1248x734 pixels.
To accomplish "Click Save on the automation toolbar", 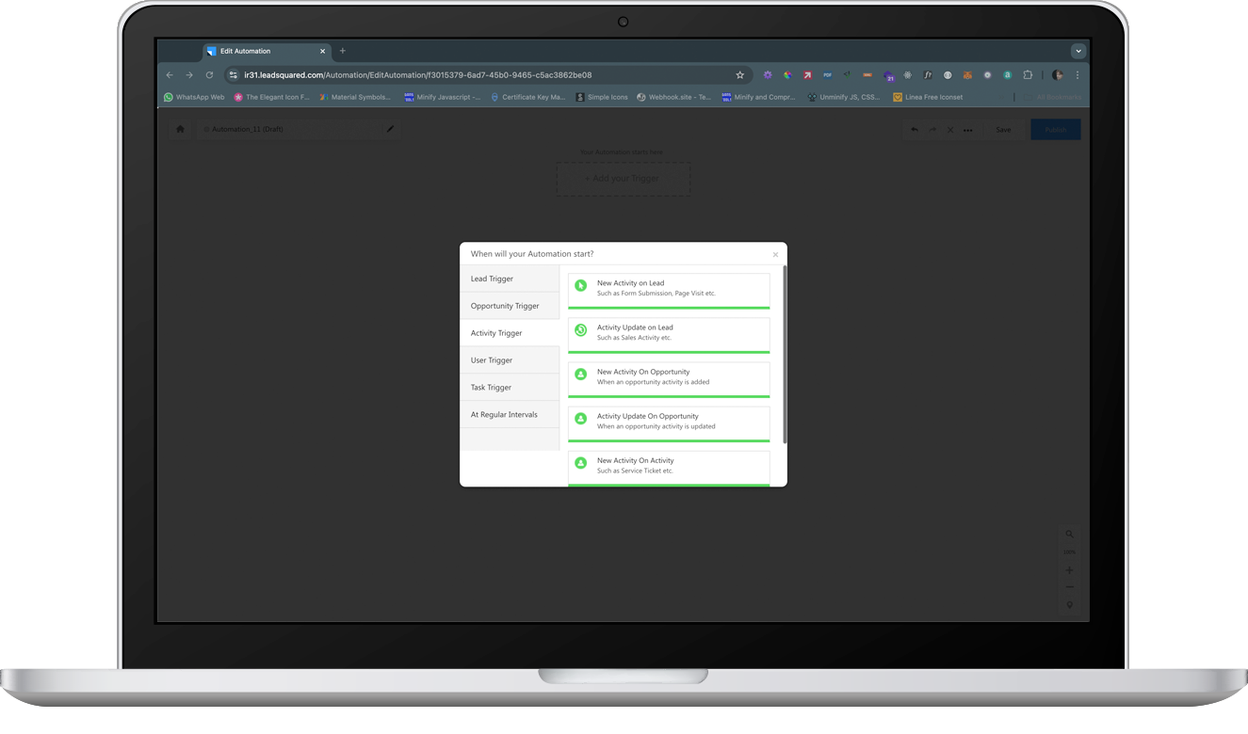I will click(x=1002, y=129).
